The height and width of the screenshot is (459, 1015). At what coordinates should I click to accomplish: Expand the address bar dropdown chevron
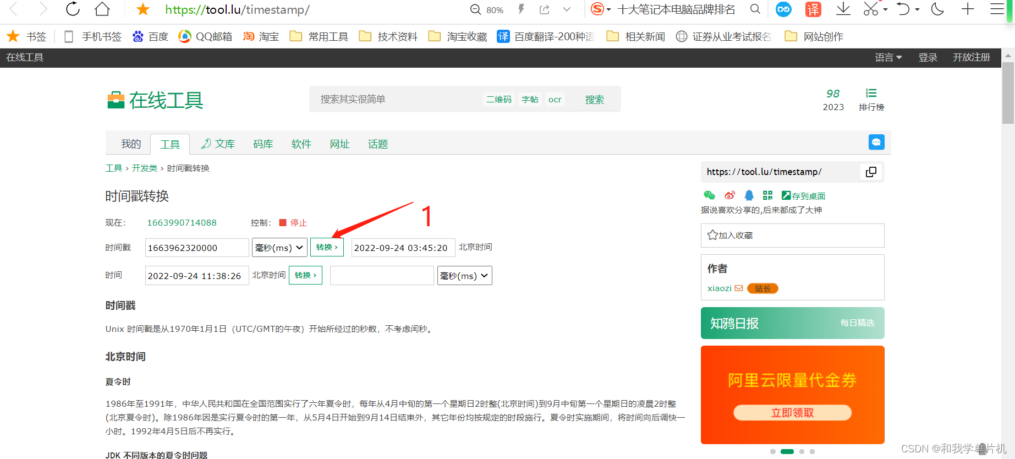click(x=567, y=9)
